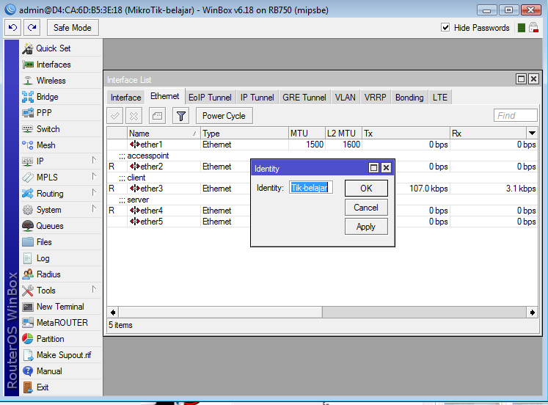Switch to the Interface tab

coord(126,98)
